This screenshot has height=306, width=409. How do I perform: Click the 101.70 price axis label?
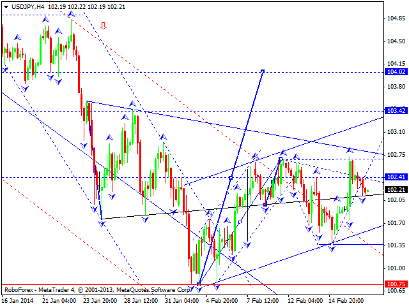pyautogui.click(x=396, y=223)
